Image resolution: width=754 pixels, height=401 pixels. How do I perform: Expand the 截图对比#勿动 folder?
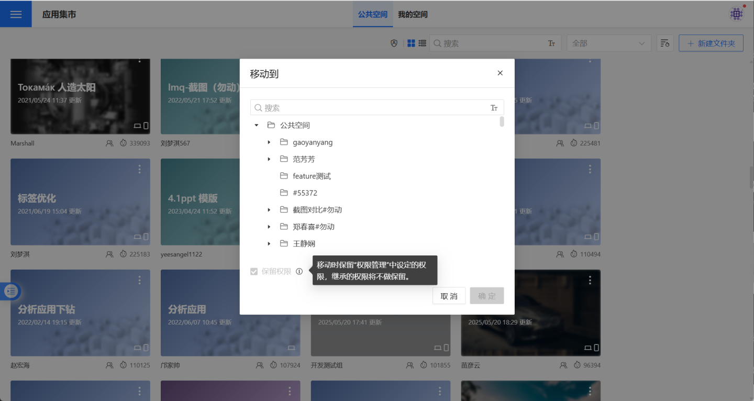click(x=269, y=210)
